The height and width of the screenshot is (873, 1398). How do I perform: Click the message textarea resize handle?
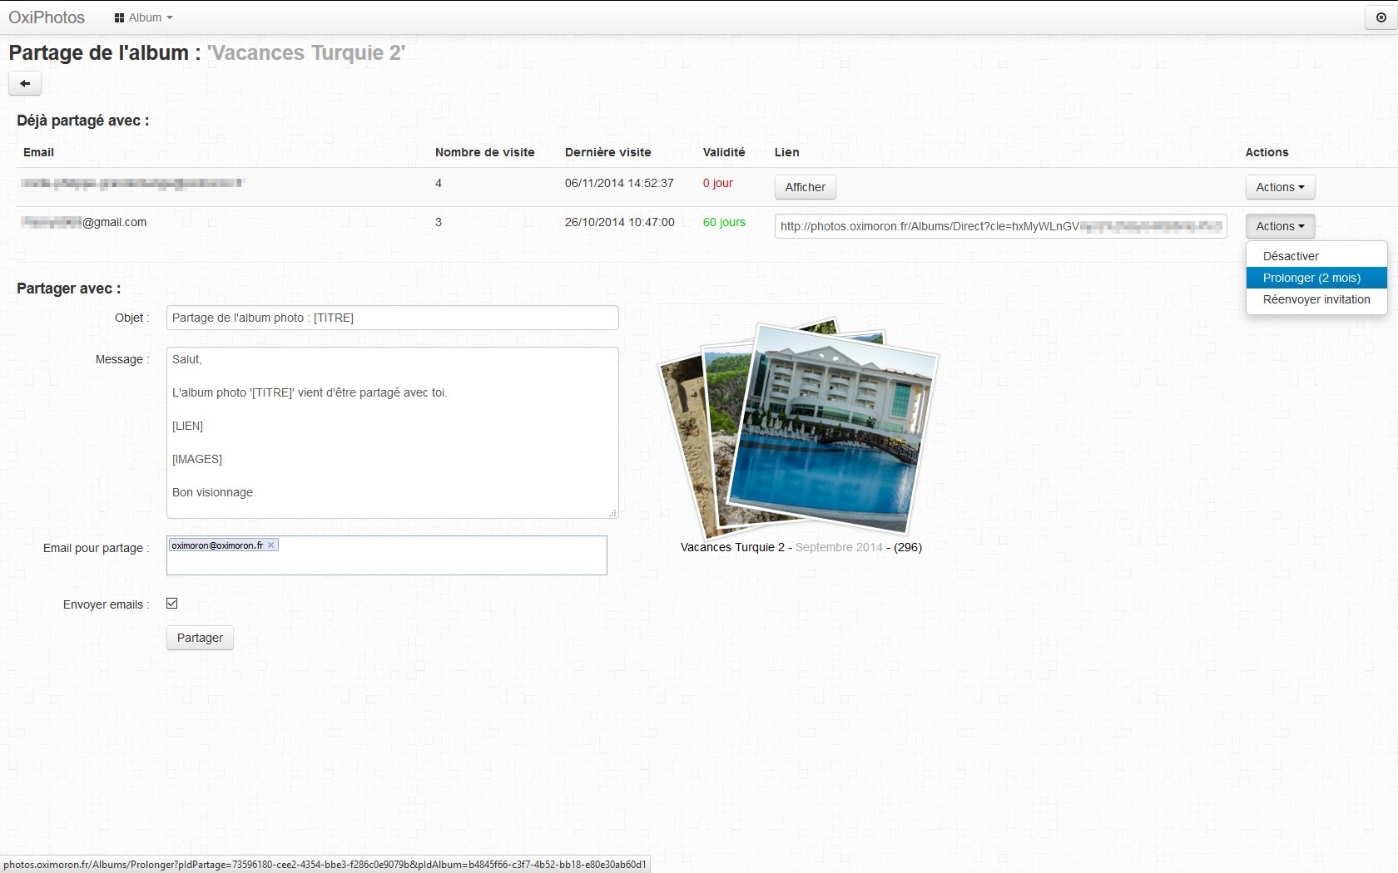click(612, 513)
